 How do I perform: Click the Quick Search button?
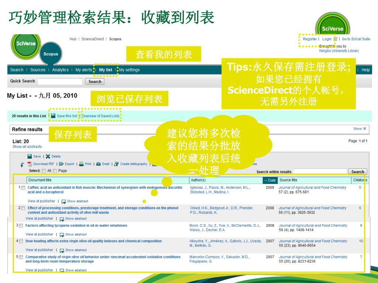(95, 81)
